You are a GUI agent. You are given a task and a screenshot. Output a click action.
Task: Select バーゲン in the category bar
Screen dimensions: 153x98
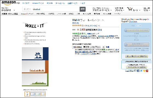[117, 14]
